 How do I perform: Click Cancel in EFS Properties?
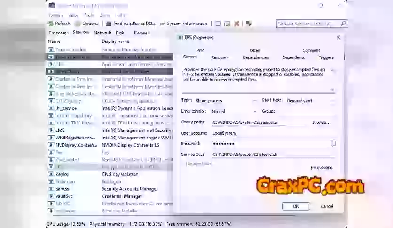point(327,206)
